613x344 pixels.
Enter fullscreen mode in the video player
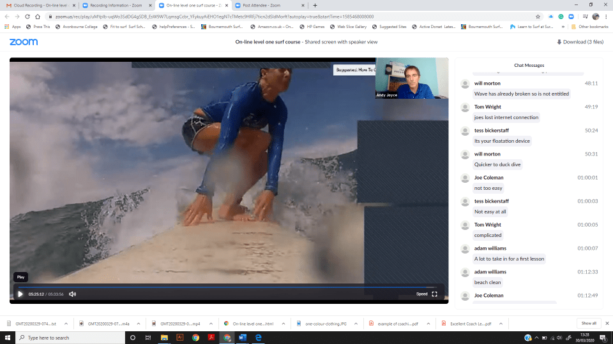pos(435,294)
